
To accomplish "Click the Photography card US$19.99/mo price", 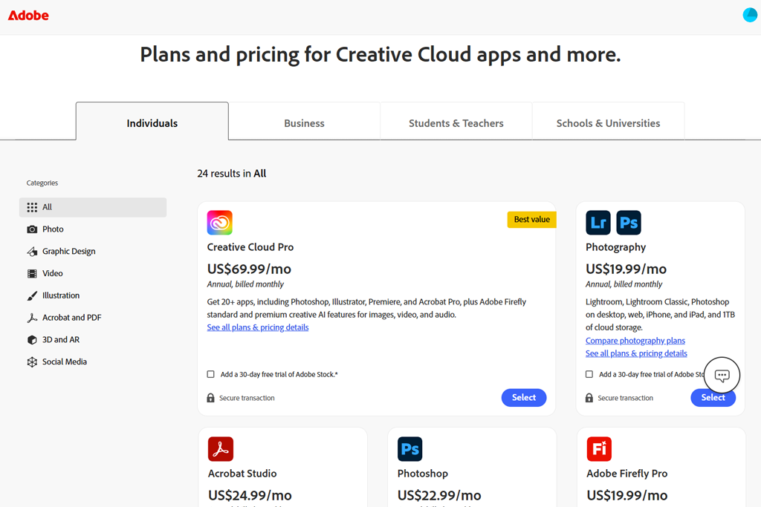I will 626,269.
